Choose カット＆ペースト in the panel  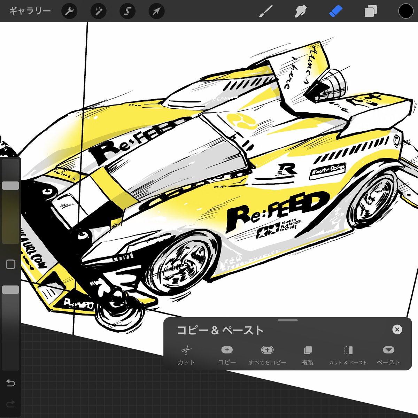348,355
